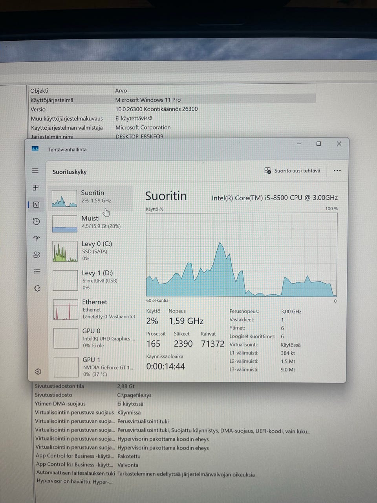This screenshot has width=377, height=503.
Task: Select GPU 1 NVIDIA GeForce entry
Action: [x=95, y=367]
